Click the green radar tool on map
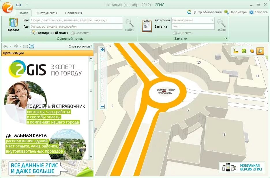Viewport: 270px width, 178px height. 244,51
